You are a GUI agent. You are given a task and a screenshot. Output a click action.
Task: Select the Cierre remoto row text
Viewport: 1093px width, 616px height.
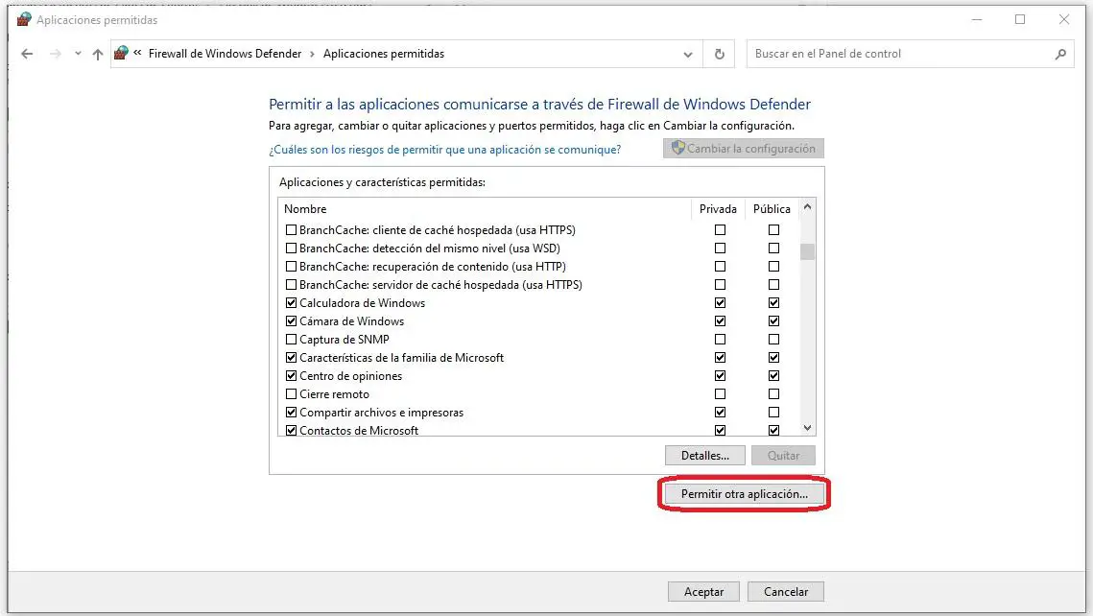tap(334, 394)
